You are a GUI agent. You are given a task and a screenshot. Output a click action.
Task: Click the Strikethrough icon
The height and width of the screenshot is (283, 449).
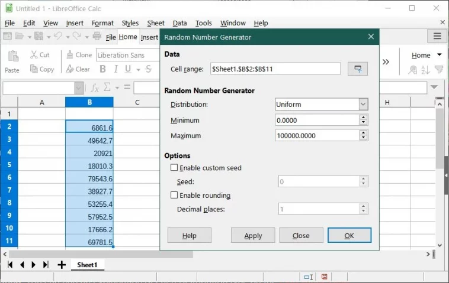tap(148, 69)
